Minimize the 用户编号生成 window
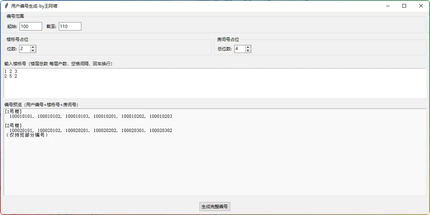This screenshot has width=430, height=215. pyautogui.click(x=388, y=6)
